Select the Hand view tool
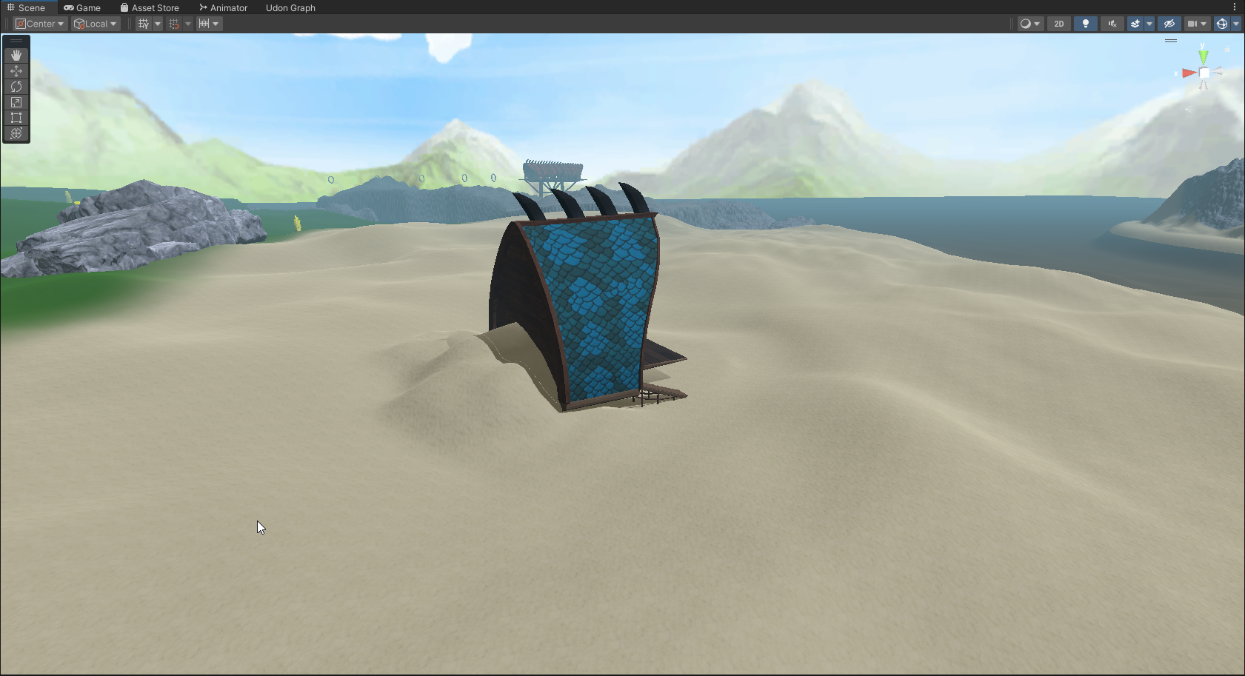1245x676 pixels. [x=16, y=56]
